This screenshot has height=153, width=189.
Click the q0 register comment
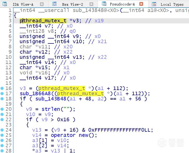pyautogui.click(x=73, y=31)
